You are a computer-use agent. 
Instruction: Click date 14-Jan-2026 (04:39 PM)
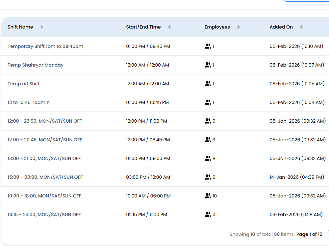click(x=297, y=177)
